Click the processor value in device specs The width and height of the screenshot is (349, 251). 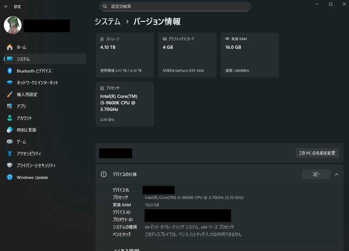[x=194, y=197]
